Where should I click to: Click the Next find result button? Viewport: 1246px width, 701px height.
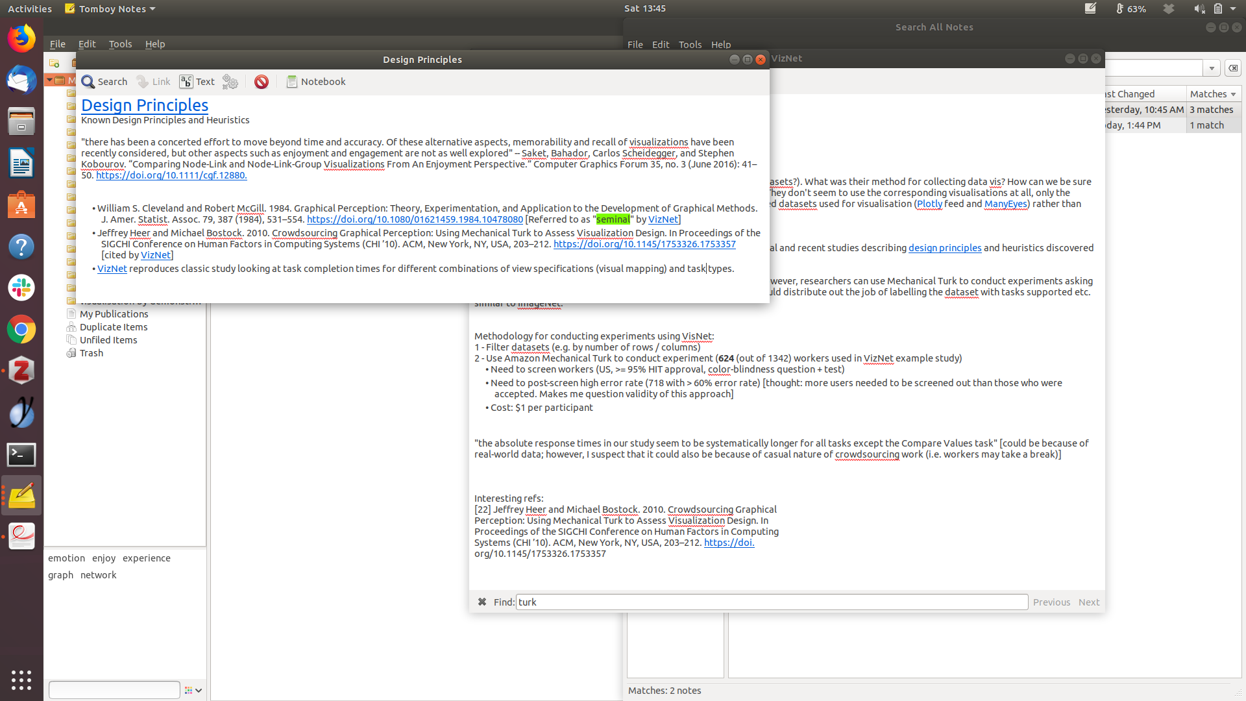(x=1088, y=602)
